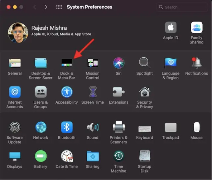Screen dimensions: 212x180
Task: Go forward with the right chevron button
Action: (x=46, y=7)
